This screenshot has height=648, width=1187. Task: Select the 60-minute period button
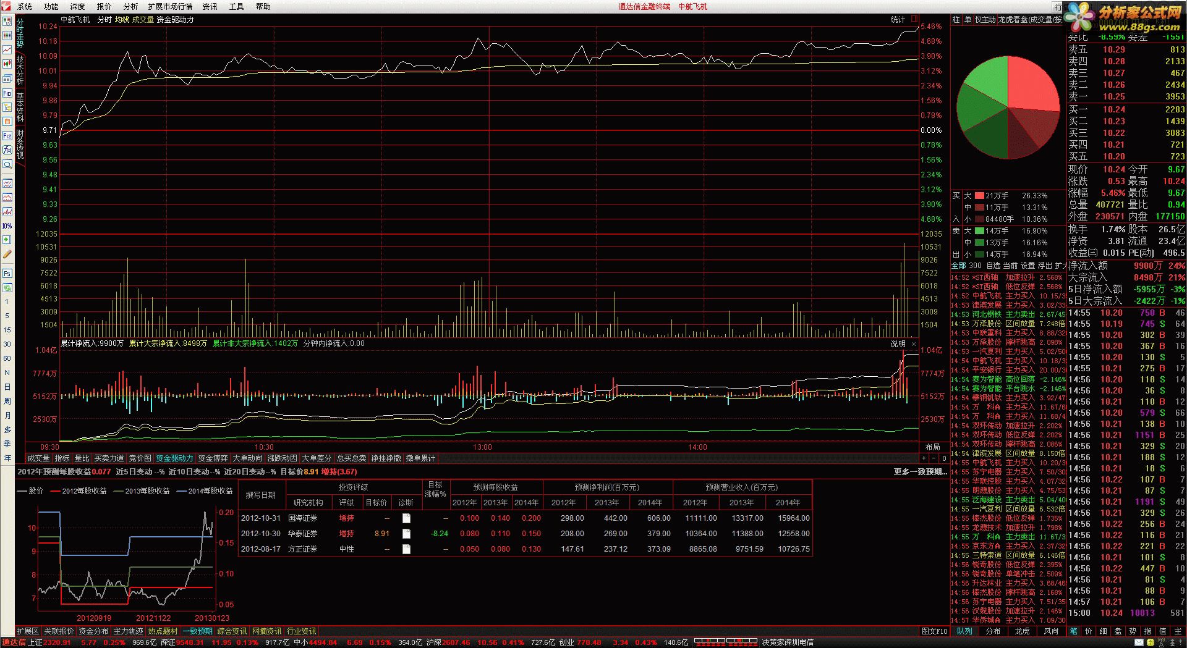click(7, 358)
